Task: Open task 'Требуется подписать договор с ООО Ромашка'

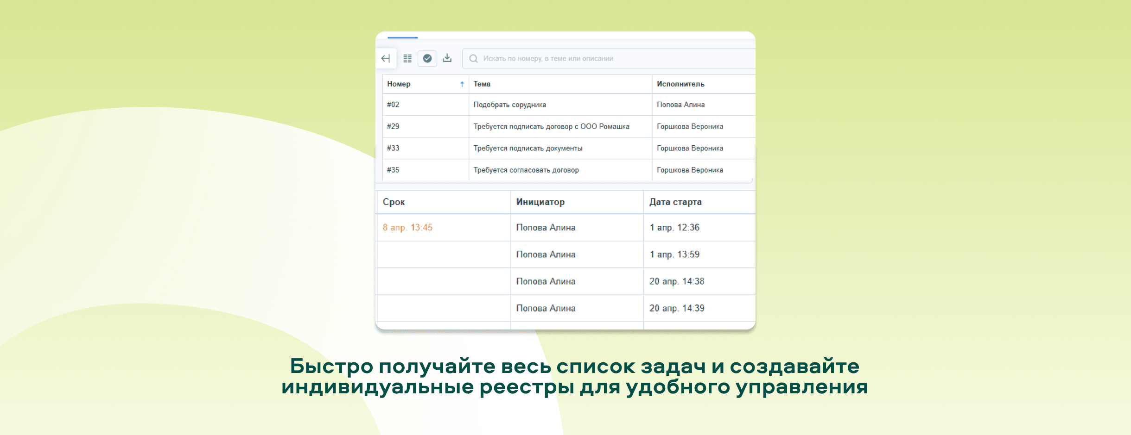Action: point(552,126)
